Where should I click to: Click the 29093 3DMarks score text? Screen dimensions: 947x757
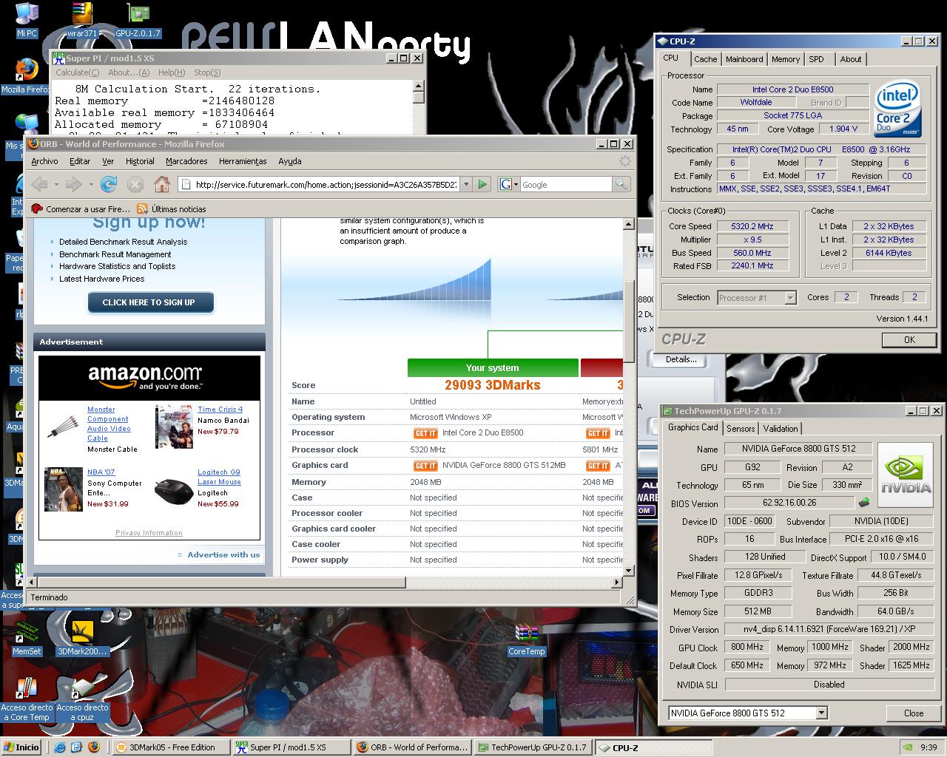[x=492, y=385]
